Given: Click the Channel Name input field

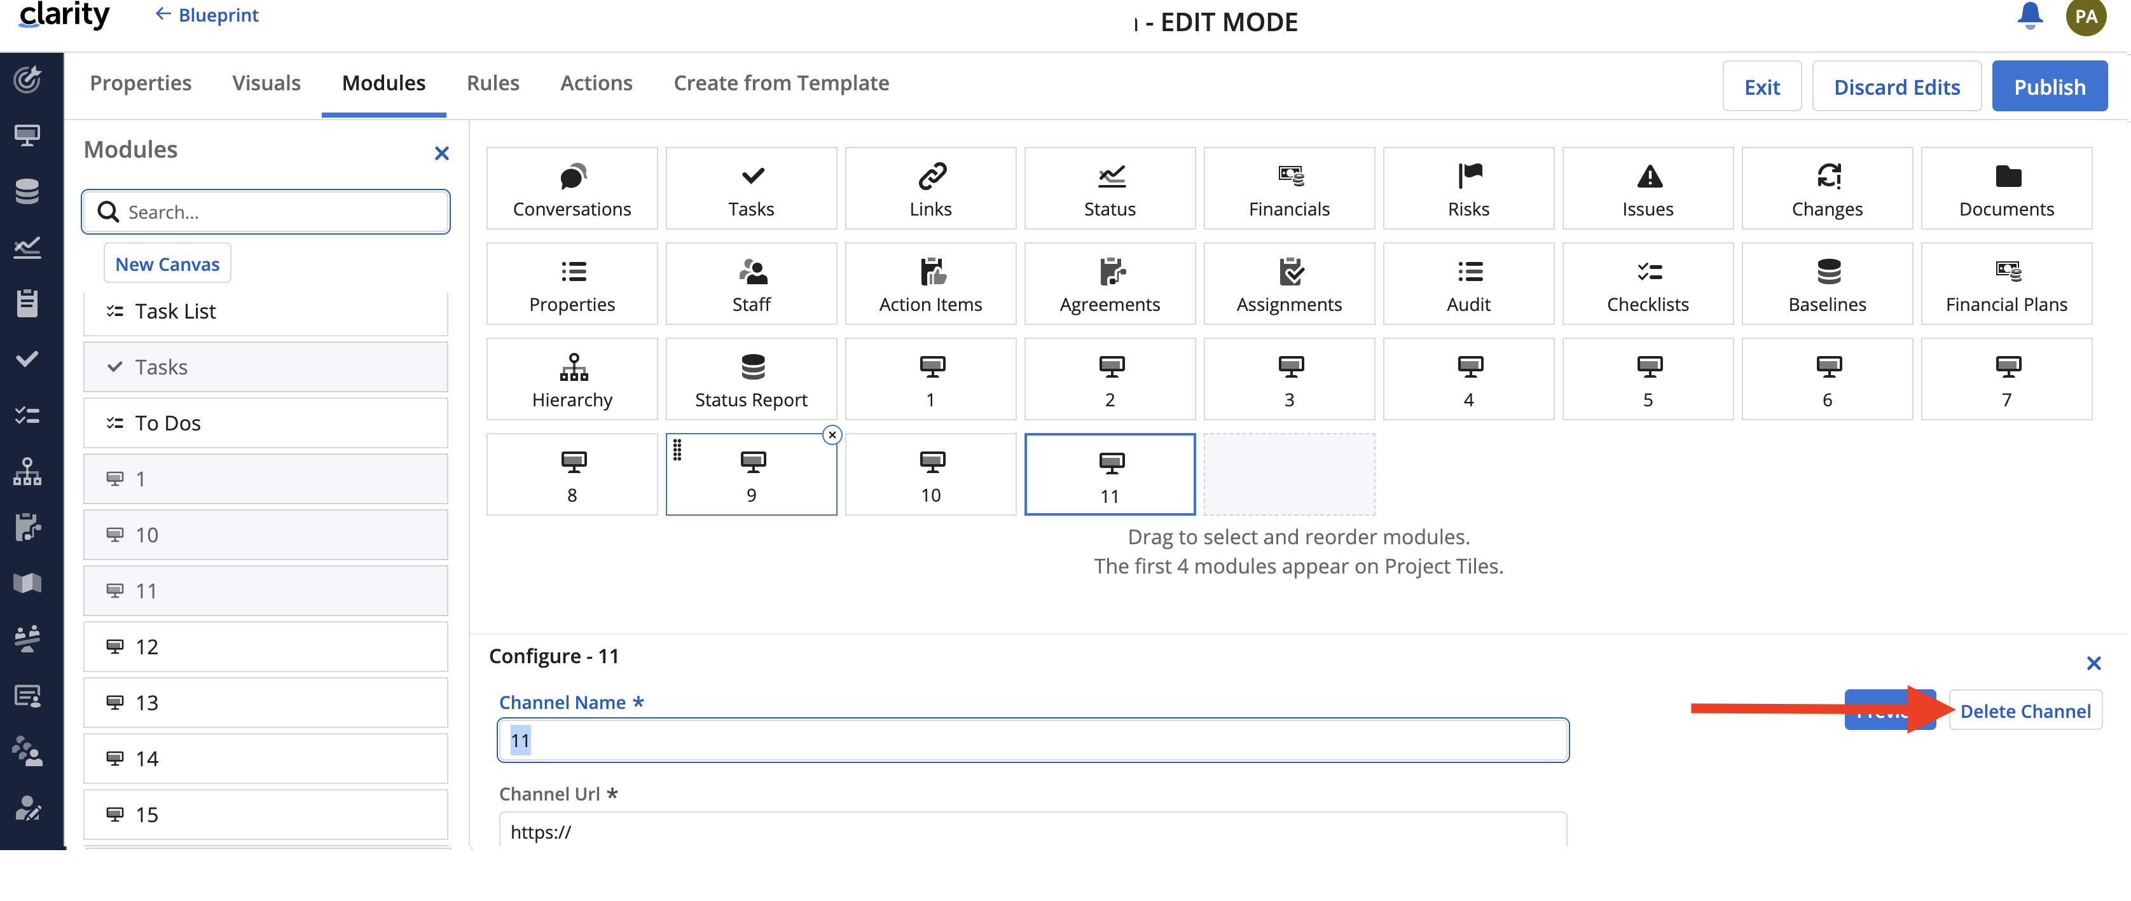Looking at the screenshot, I should click(1032, 741).
